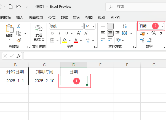Click the Align Right icon
The height and width of the screenshot is (120, 166).
click(117, 33)
